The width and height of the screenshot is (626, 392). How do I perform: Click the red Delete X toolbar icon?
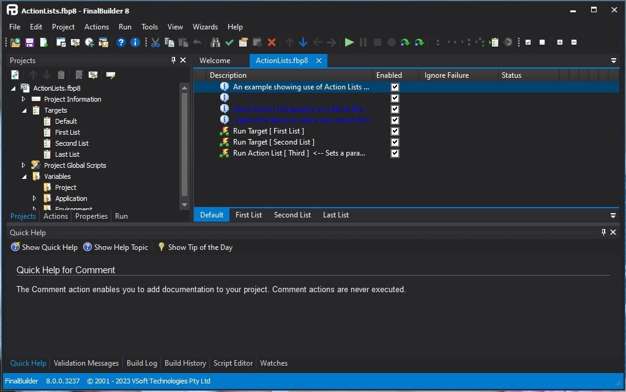click(x=272, y=42)
